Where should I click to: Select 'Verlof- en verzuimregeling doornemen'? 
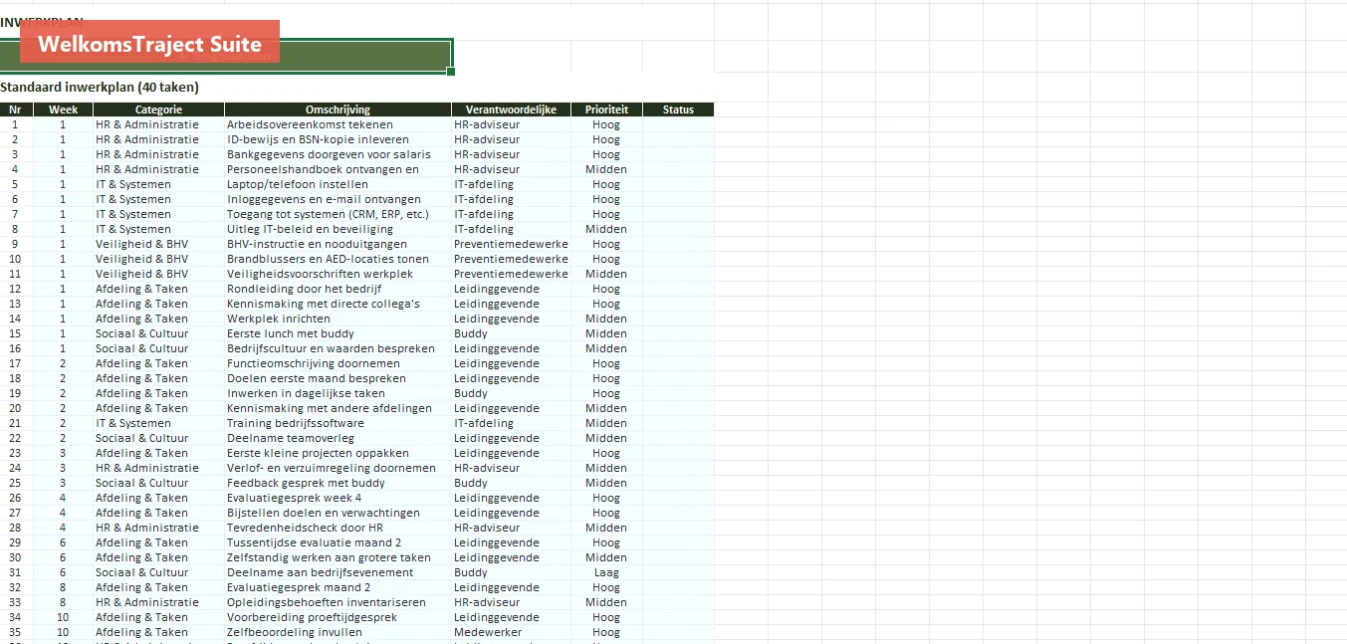point(338,468)
